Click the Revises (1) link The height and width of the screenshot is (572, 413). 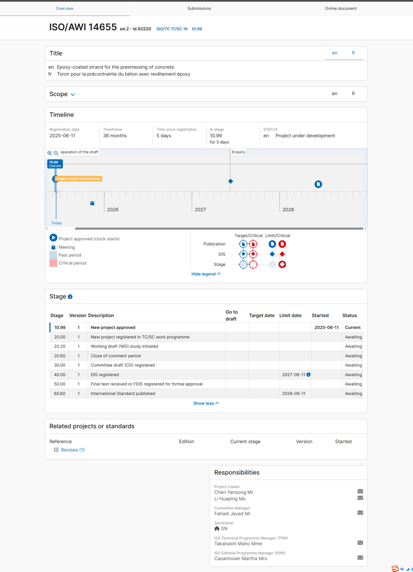(73, 450)
